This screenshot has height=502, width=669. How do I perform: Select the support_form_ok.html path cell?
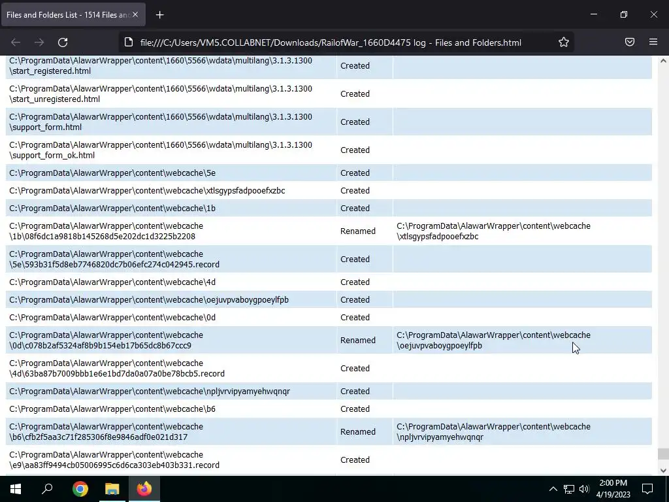tap(171, 150)
